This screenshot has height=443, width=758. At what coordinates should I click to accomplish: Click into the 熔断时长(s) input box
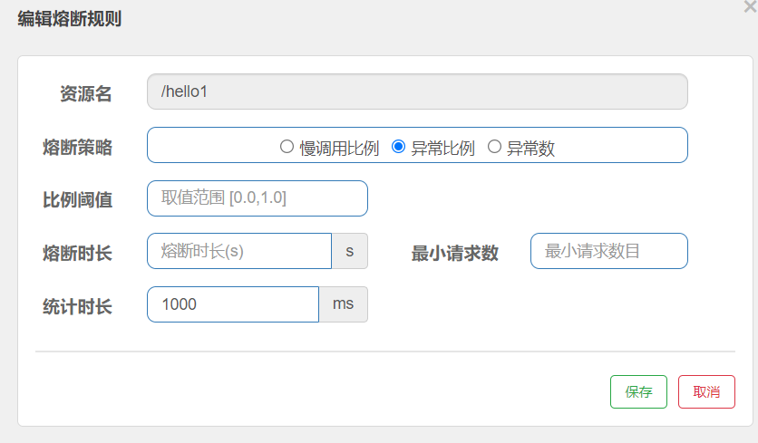coord(239,251)
